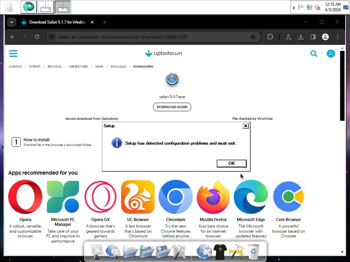The image size is (350, 262).
Task: Reload the current page
Action: click(x=37, y=37)
